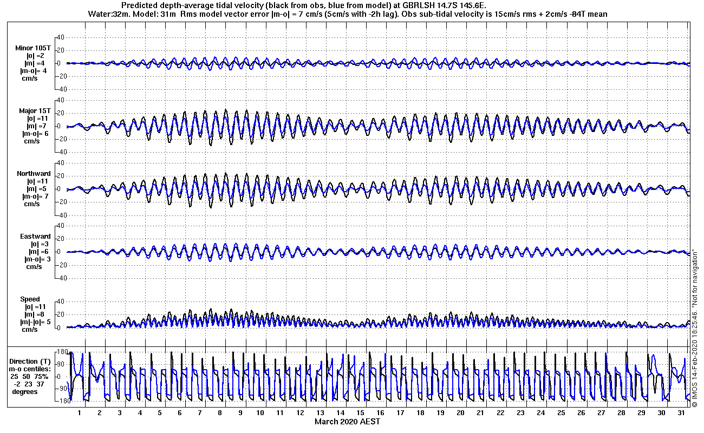Click the '40' tick of the Minor panel
The height and width of the screenshot is (433, 704).
(x=61, y=37)
